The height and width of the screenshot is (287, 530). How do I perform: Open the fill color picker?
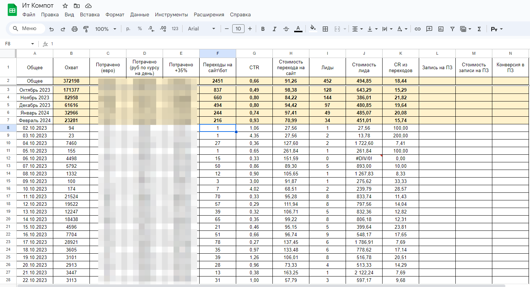[x=313, y=29]
